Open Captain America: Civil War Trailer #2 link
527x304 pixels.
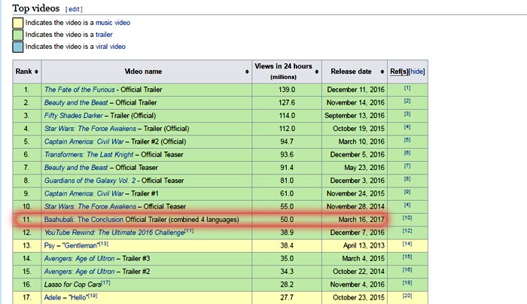[x=84, y=141]
